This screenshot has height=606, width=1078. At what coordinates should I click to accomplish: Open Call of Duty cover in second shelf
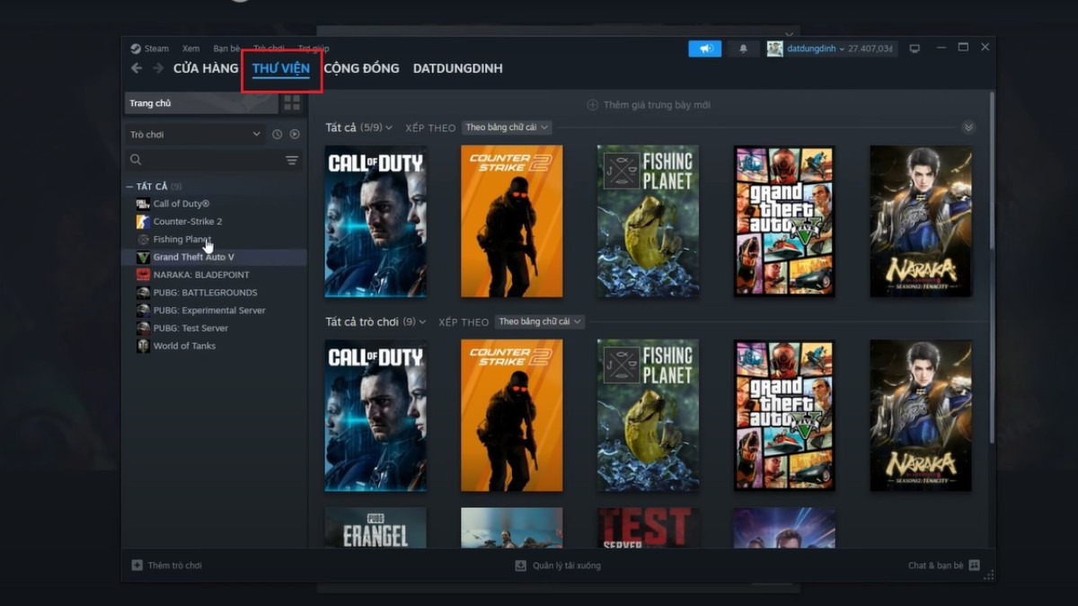(376, 416)
